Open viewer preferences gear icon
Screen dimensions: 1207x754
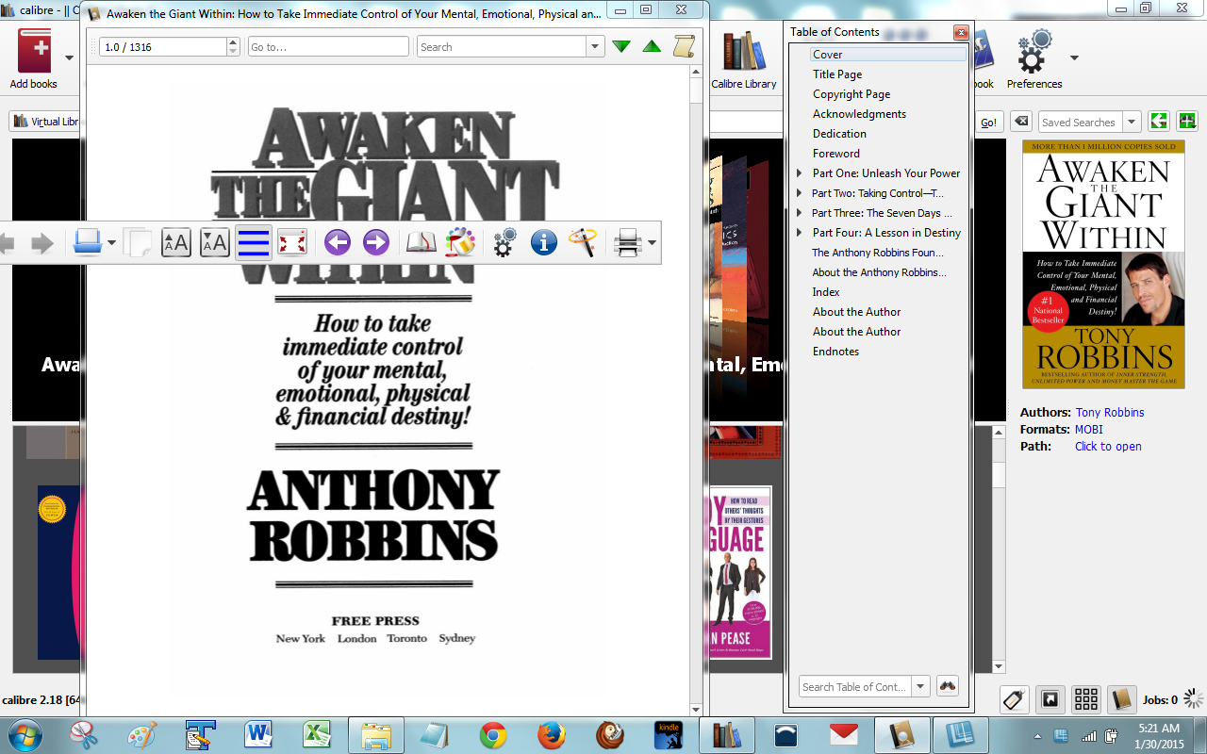pos(504,243)
